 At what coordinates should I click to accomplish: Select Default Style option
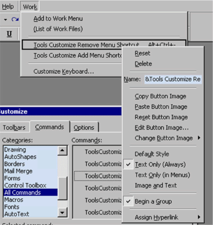click(x=152, y=154)
